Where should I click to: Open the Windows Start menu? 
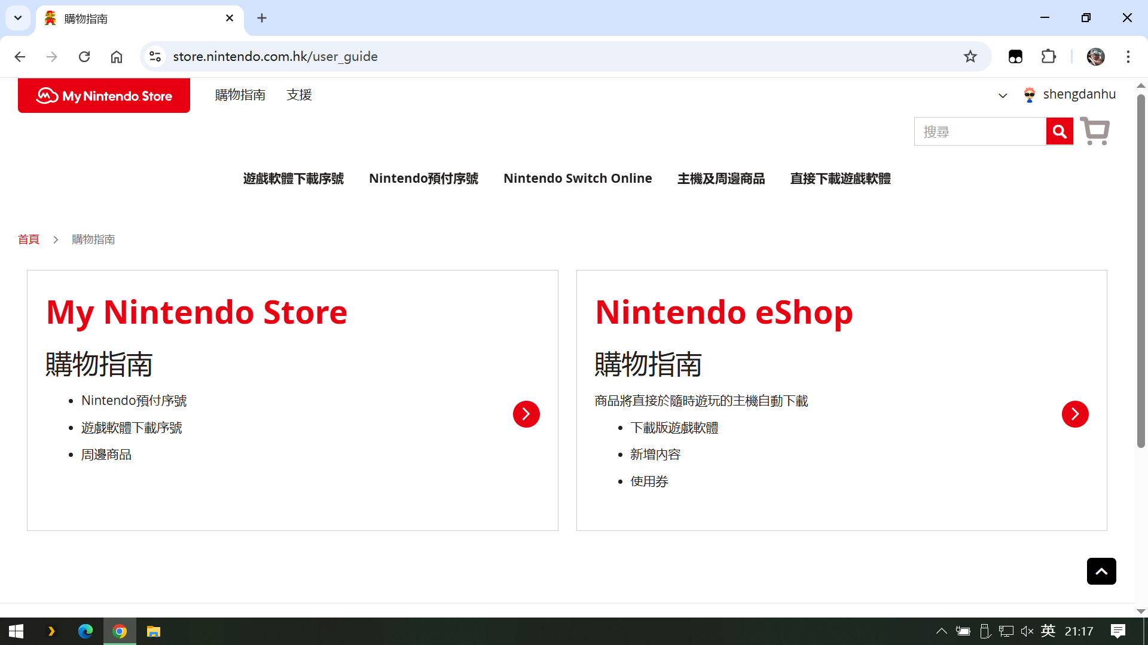point(16,631)
